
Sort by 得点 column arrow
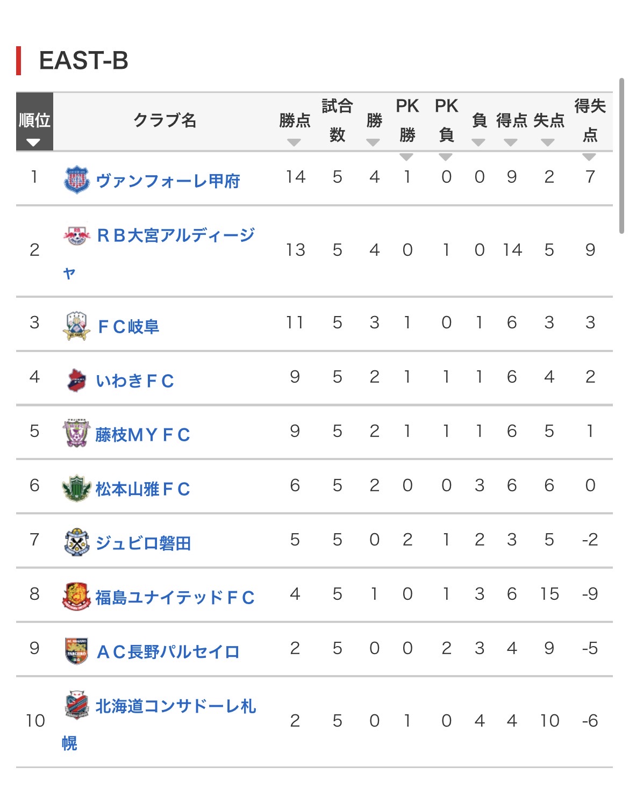tap(511, 142)
